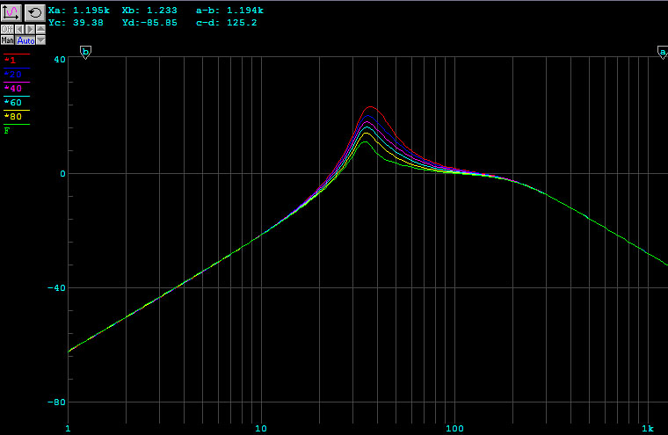Click the circular reset arrow button

tap(34, 13)
